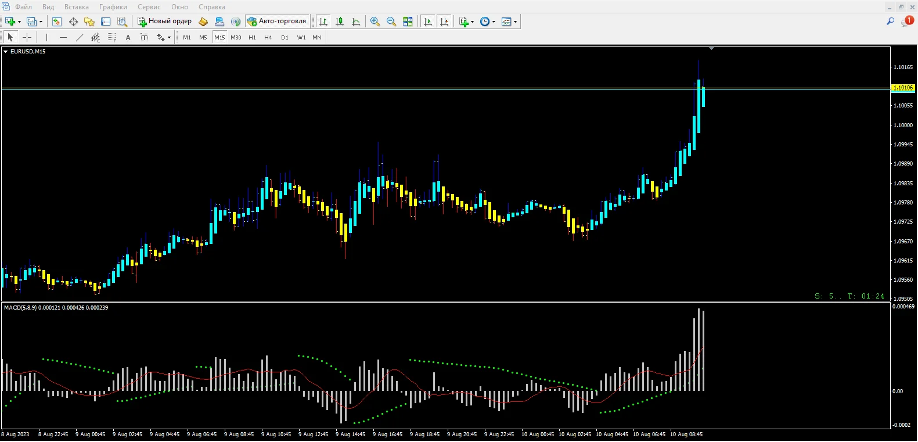Select the text A tool
918x442 pixels.
pos(128,37)
